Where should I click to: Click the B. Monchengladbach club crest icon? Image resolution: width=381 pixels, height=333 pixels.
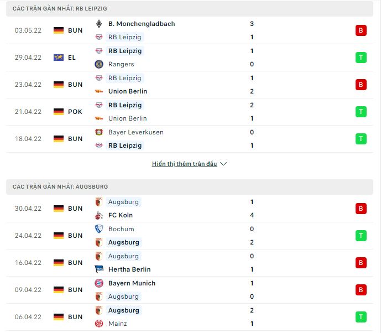click(x=98, y=24)
